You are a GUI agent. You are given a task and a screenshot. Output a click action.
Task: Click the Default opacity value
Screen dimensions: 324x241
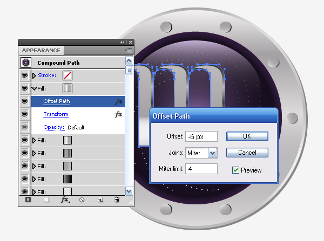coord(76,128)
